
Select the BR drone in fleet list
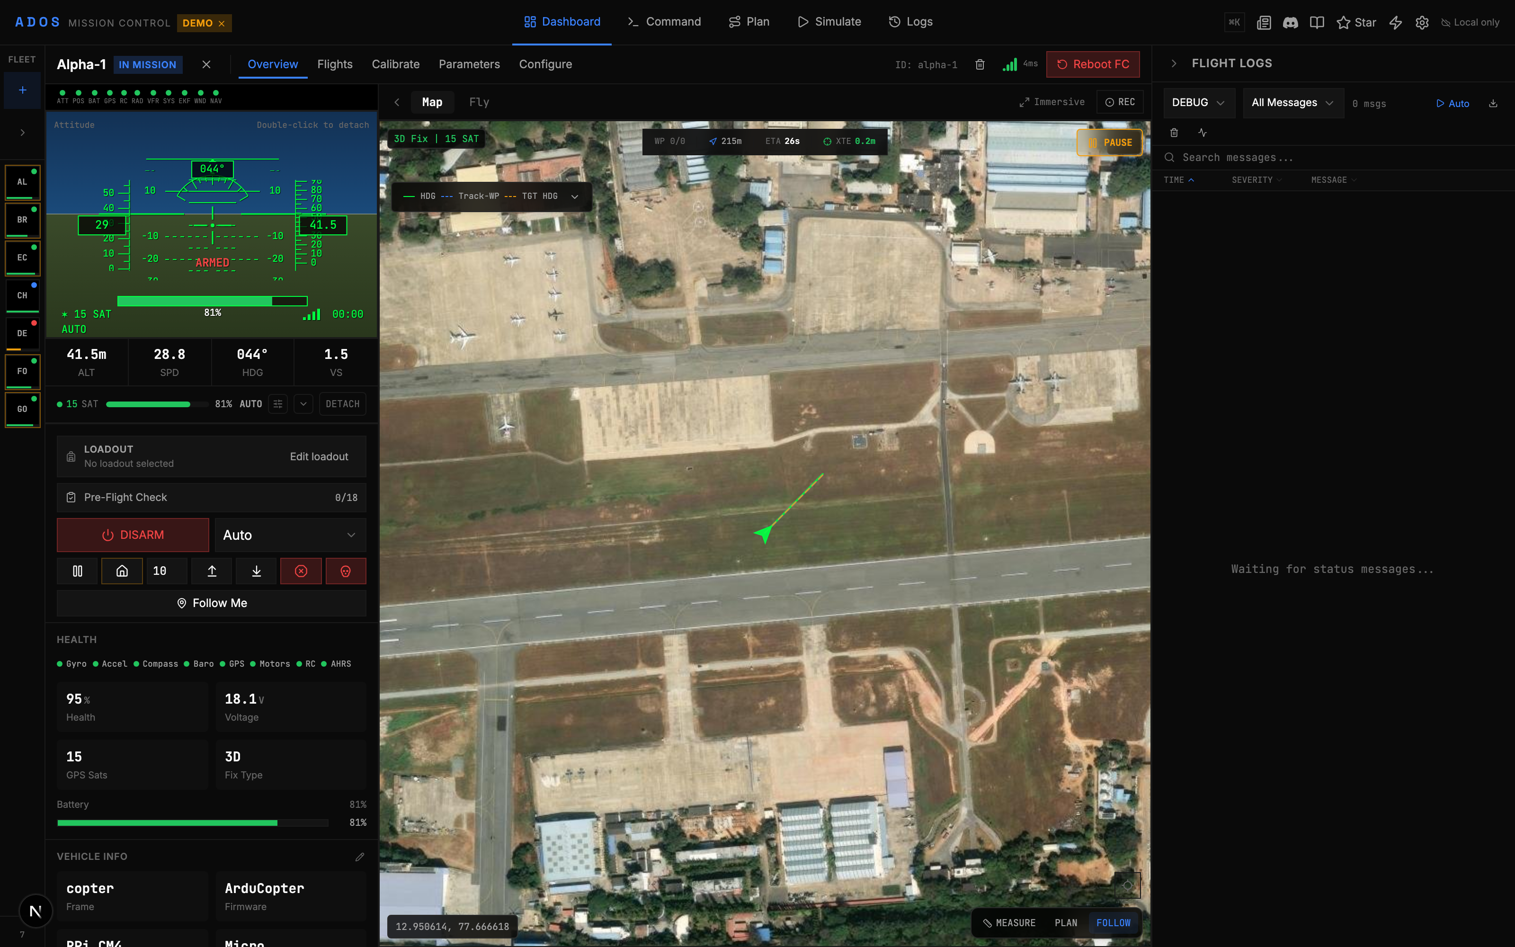pos(23,220)
